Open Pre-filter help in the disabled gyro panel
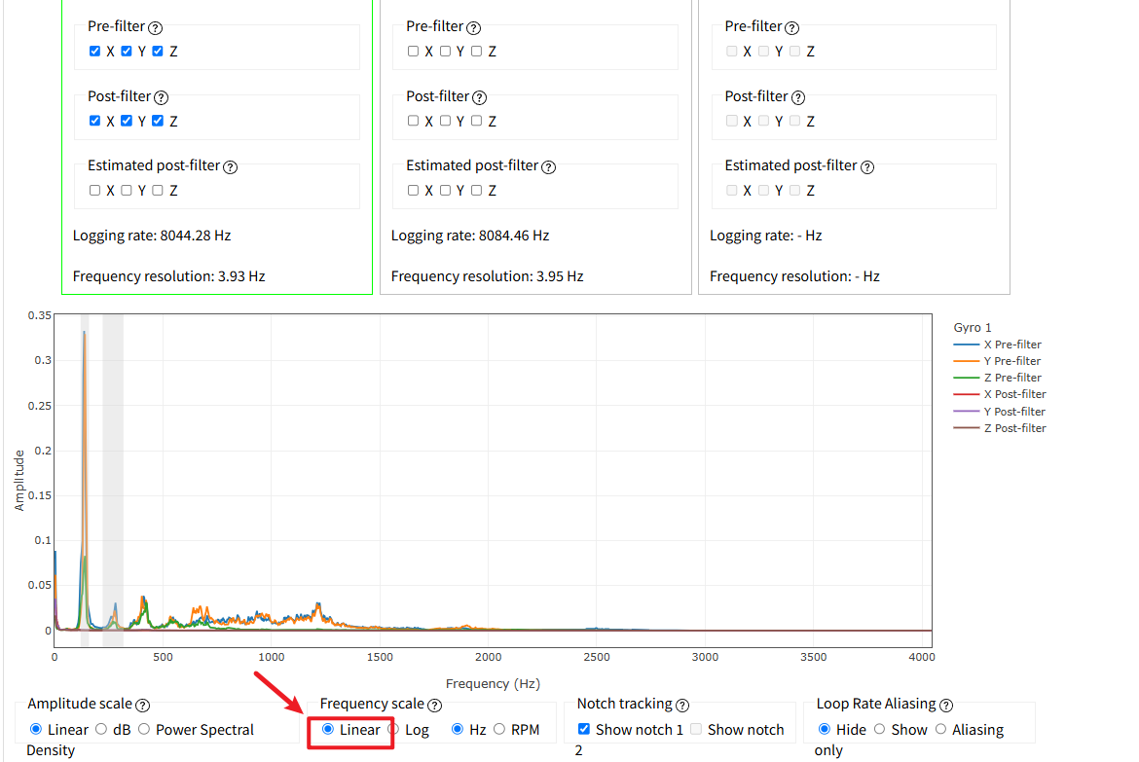The height and width of the screenshot is (762, 1139). pos(791,27)
